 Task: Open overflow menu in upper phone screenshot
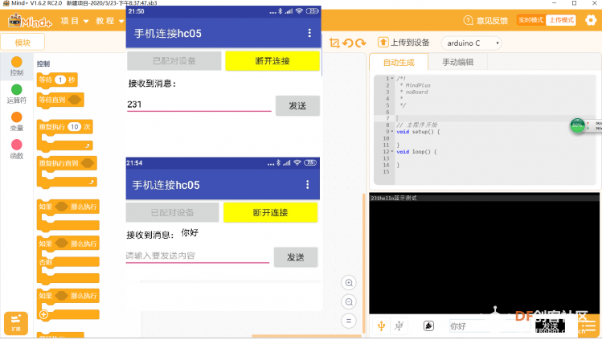pyautogui.click(x=309, y=33)
